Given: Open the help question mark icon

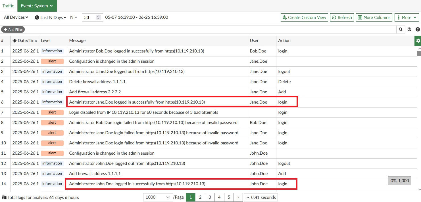Looking at the screenshot, I should pos(418,29).
